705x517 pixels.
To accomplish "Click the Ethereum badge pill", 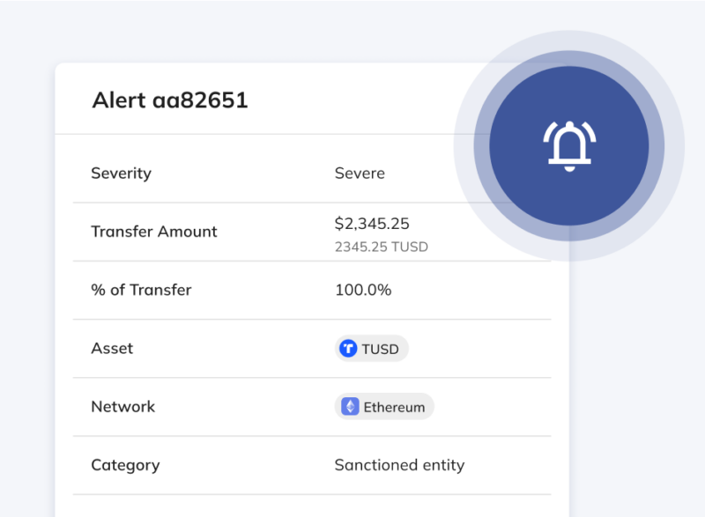I will pyautogui.click(x=383, y=407).
